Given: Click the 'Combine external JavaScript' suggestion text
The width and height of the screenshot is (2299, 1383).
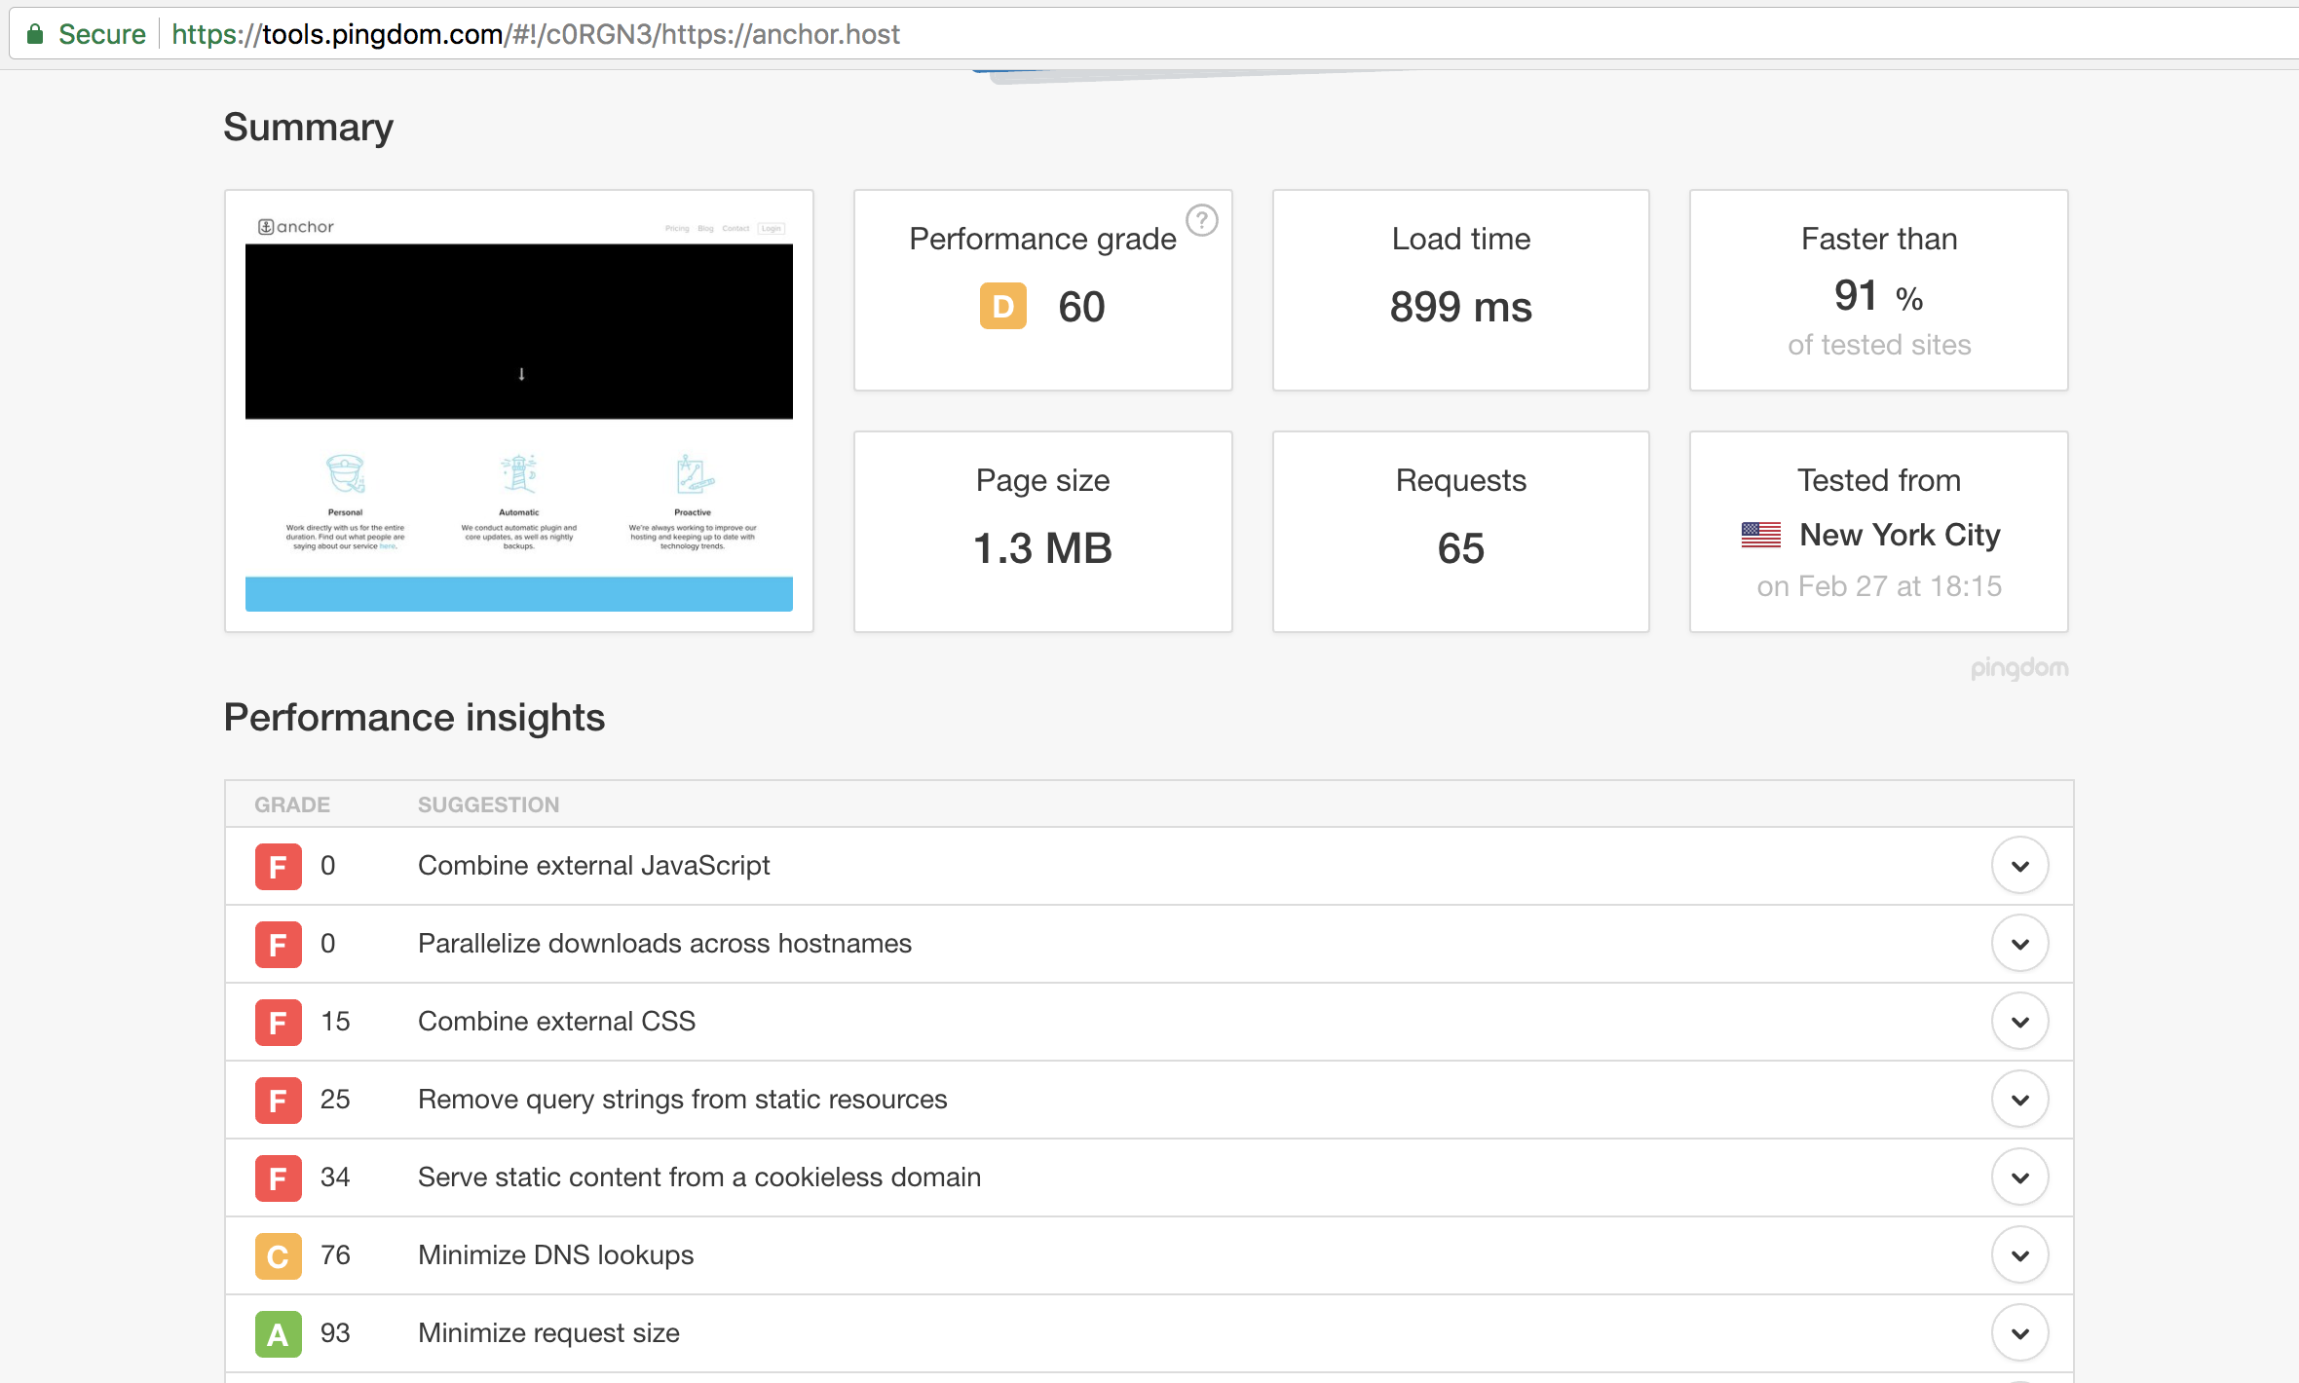Looking at the screenshot, I should pyautogui.click(x=594, y=866).
